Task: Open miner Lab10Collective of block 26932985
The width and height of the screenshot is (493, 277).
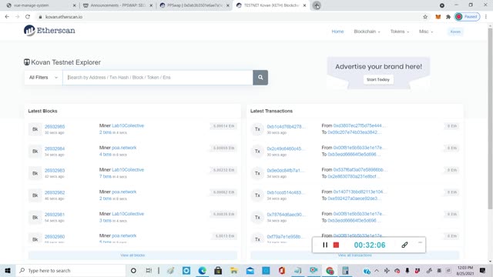Action: [128, 125]
